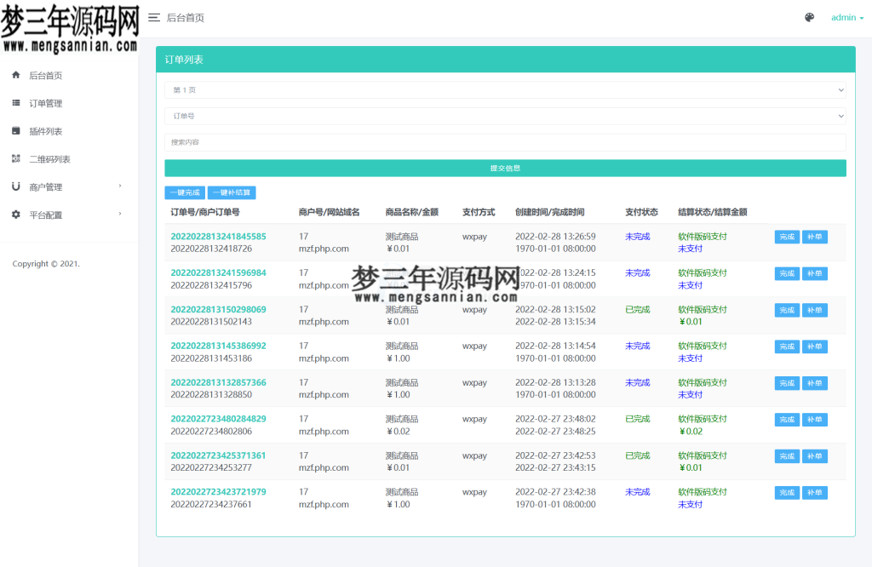Viewport: 872px width, 567px height.
Task: Open order link 2022022723480284829
Action: coord(218,419)
